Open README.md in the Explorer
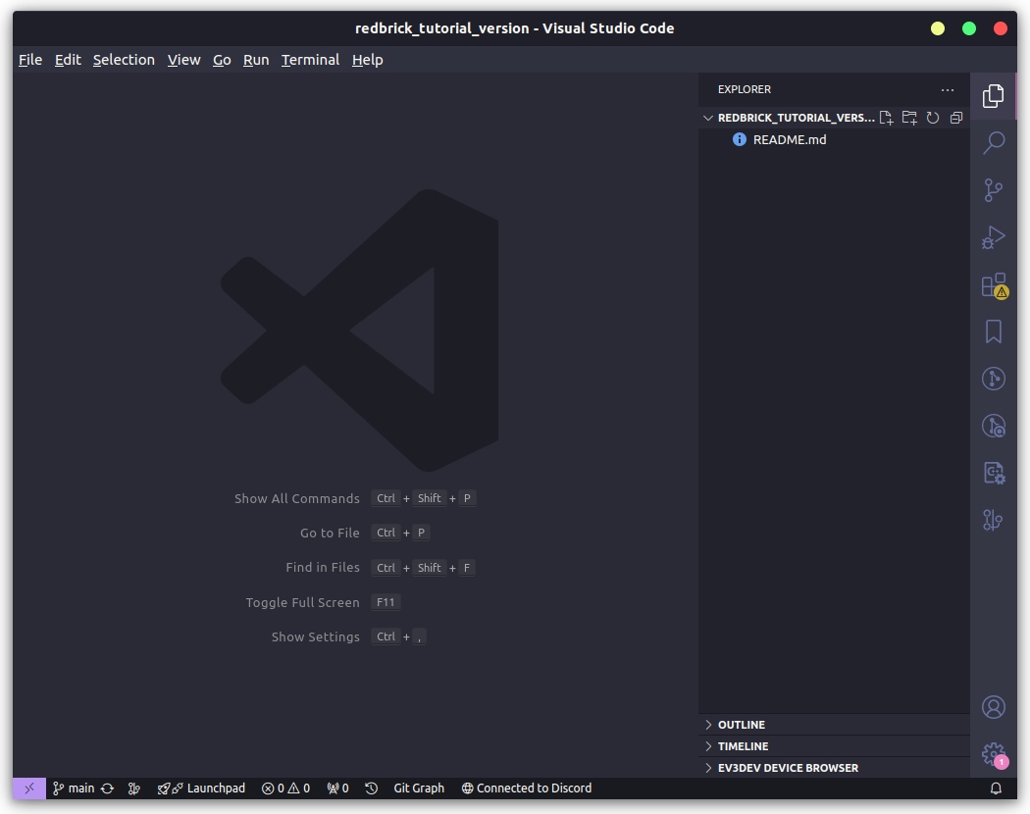 point(834,139)
